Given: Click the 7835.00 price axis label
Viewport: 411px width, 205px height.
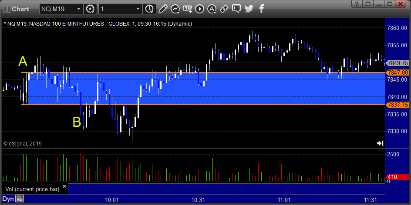Looking at the screenshot, I should point(398,114).
